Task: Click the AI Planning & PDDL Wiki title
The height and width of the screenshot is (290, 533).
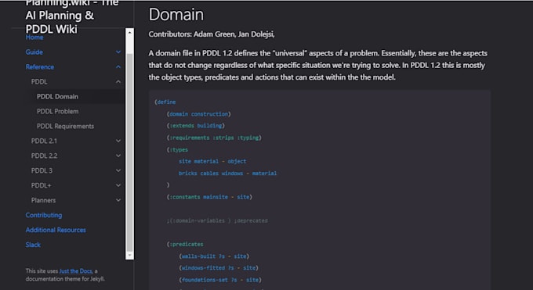Action: tap(71, 16)
